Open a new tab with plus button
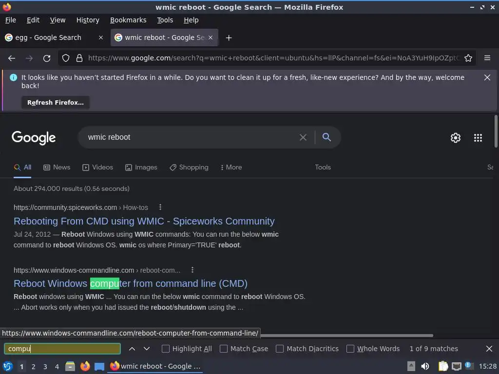Viewport: 499px width, 374px height. 229,38
